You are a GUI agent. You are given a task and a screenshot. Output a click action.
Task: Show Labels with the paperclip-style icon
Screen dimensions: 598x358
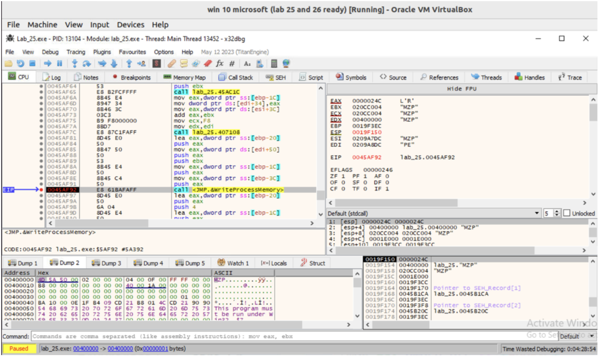(196, 63)
